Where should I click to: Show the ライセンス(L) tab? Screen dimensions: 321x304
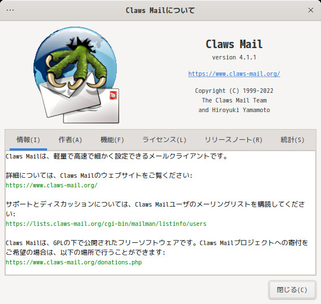[x=164, y=140]
